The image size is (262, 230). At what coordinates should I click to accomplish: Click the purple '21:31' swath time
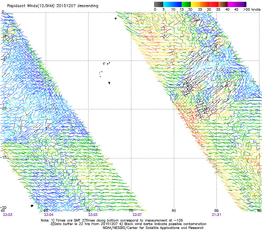216,215
